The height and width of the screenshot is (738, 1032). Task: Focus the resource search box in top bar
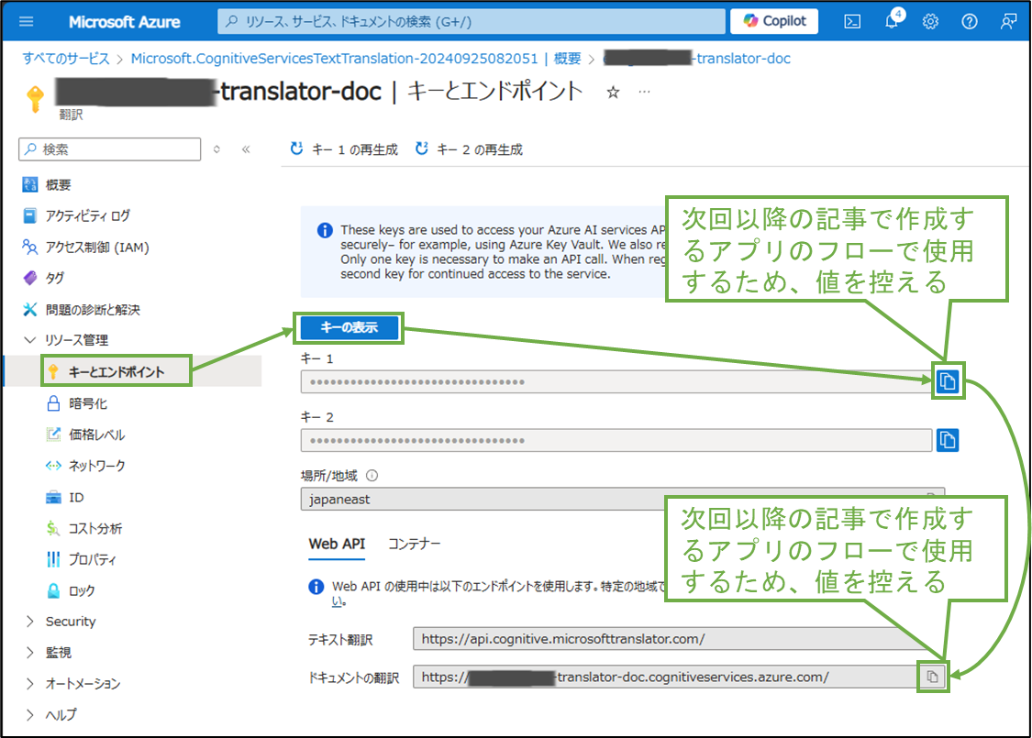coord(471,22)
